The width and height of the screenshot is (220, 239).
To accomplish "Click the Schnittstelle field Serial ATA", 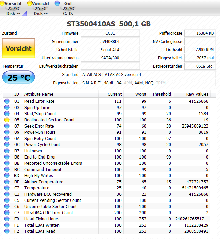I will pos(110,50).
